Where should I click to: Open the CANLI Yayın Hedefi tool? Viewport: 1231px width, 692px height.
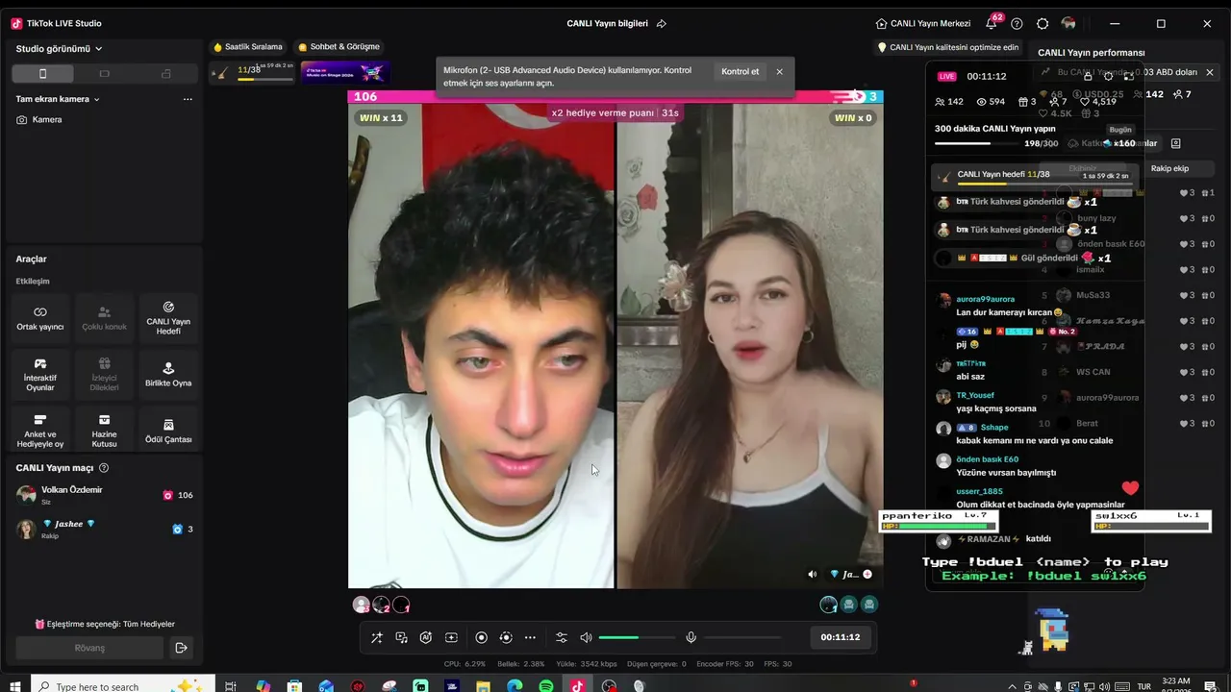coord(168,319)
